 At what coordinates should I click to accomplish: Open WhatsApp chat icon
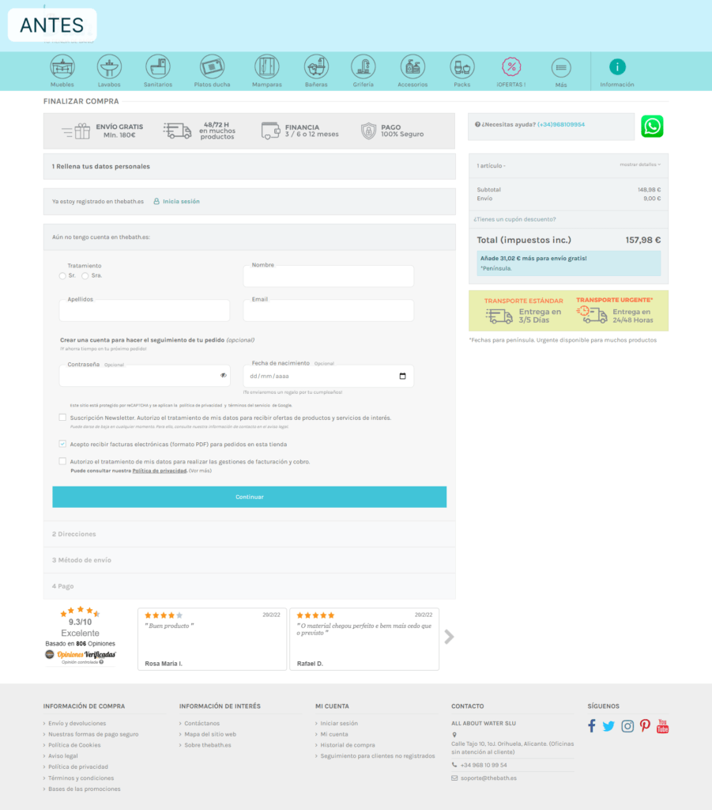click(652, 127)
